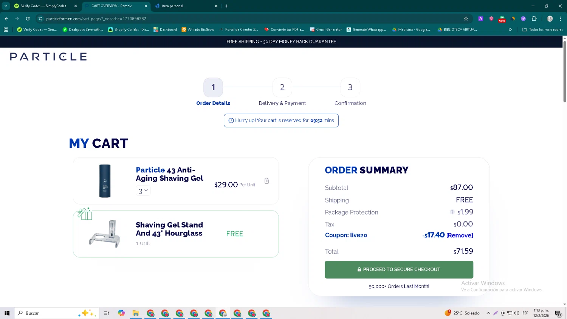
Task: Open the 'Convierte tus PDF a...' bookmark
Action: pyautogui.click(x=284, y=29)
